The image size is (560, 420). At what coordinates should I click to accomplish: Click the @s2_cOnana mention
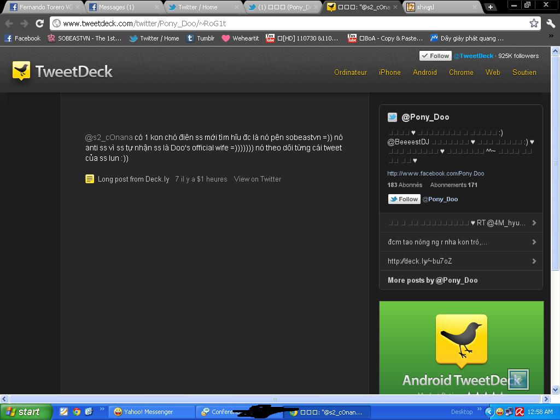click(109, 137)
